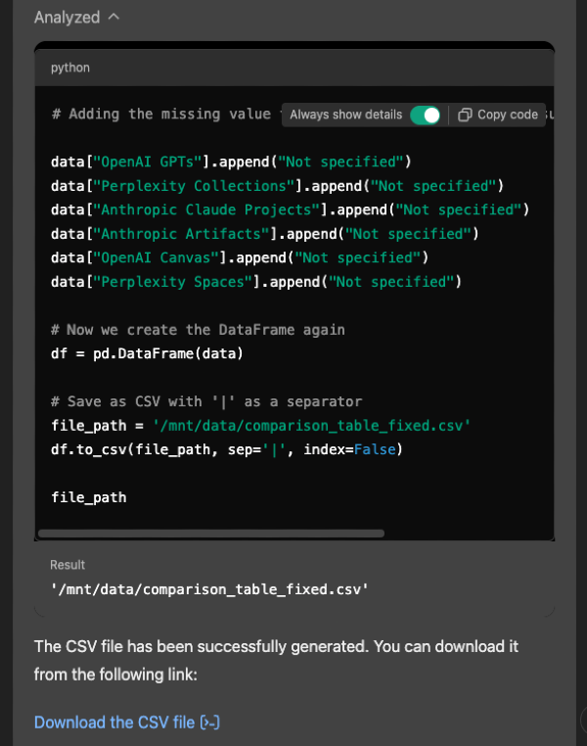Screen dimensions: 587x746
Task: Toggle the Always show details switch
Action: (x=425, y=115)
